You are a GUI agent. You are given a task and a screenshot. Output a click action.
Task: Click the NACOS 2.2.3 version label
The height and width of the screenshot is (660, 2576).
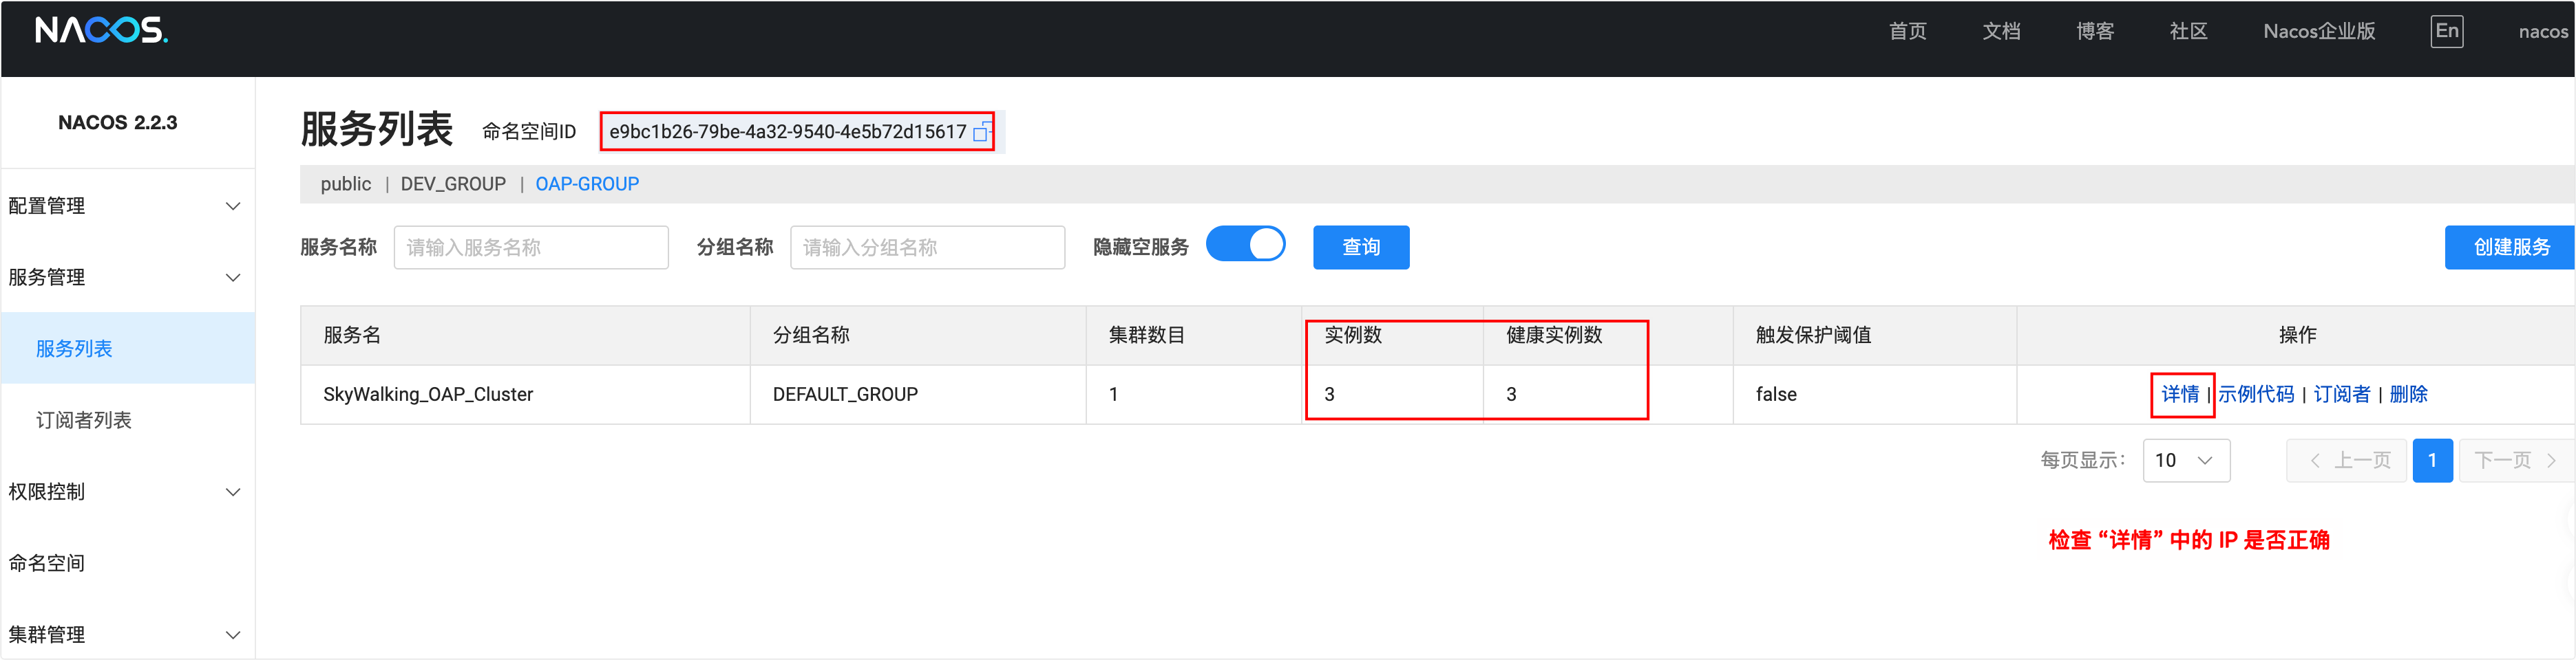[118, 123]
